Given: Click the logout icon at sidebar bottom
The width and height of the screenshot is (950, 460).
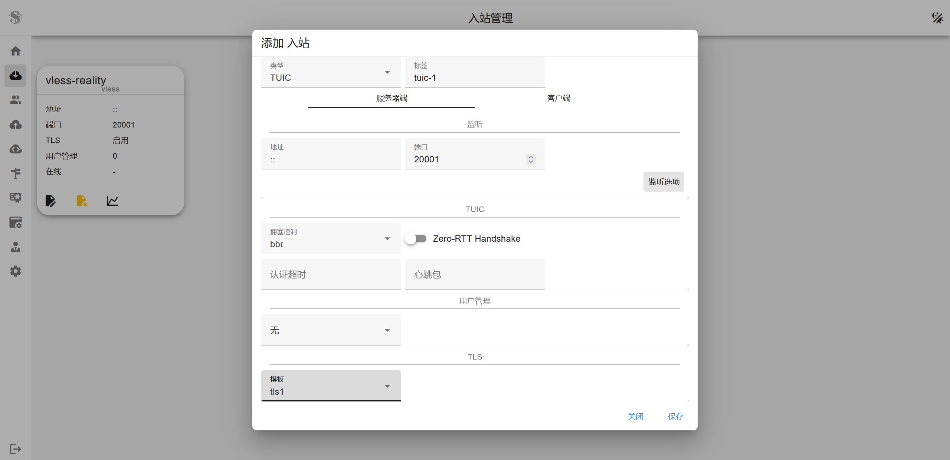Looking at the screenshot, I should click(15, 449).
